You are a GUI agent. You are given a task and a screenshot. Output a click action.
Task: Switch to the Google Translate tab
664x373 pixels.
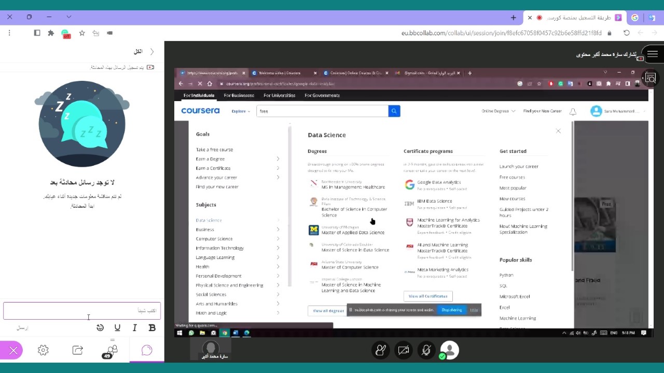tap(653, 17)
